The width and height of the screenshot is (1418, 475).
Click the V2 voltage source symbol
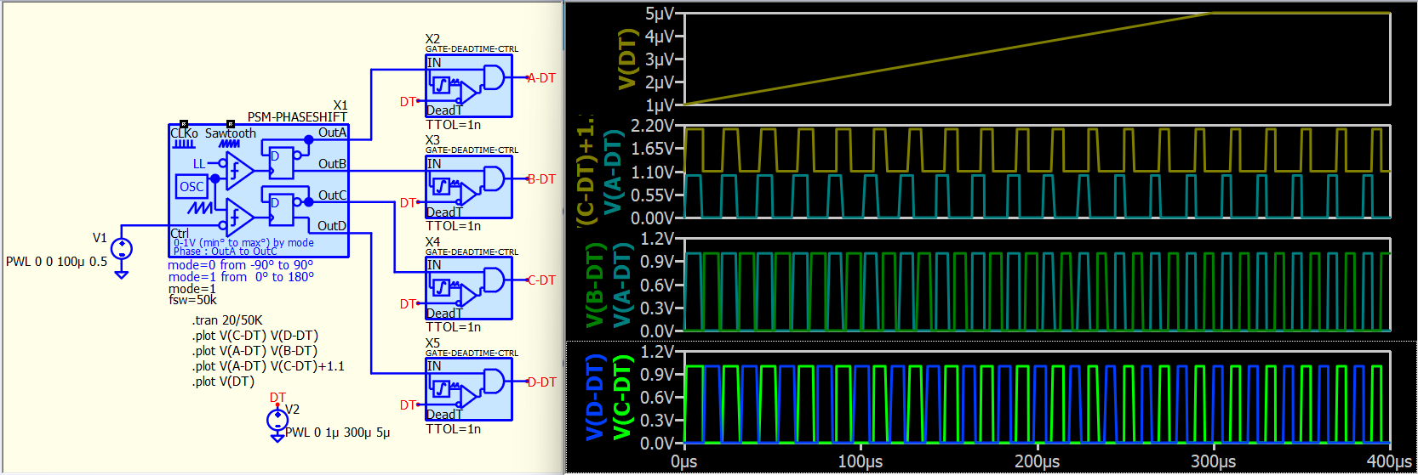tap(277, 420)
